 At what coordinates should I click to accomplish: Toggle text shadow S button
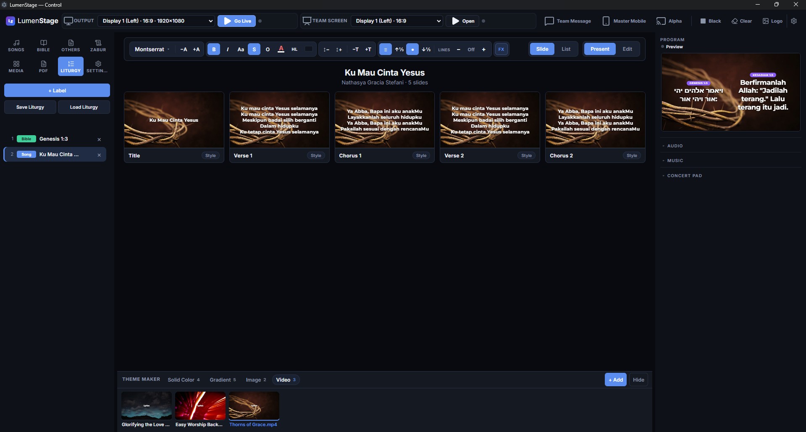(254, 49)
